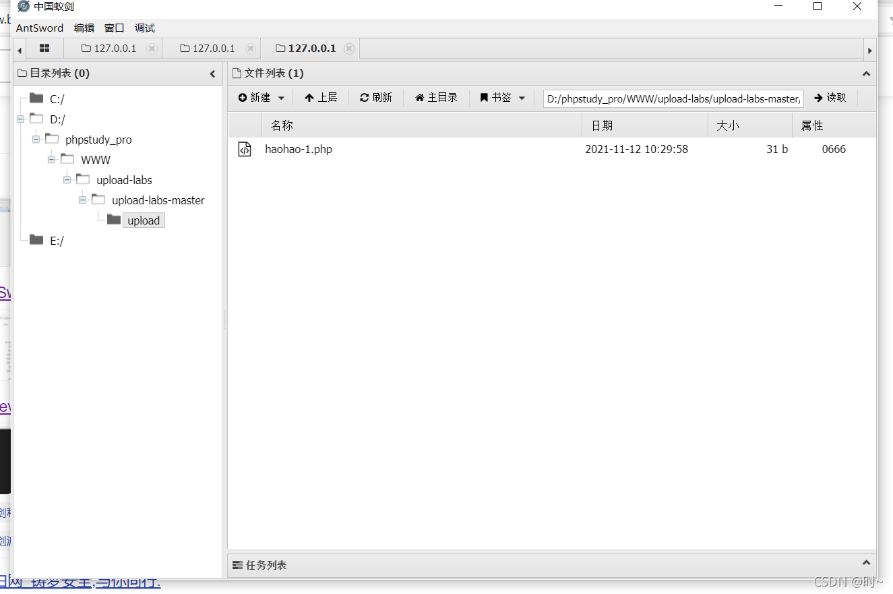Viewport: 893px width, 594px height.
Task: Click the haohao-1.php file icon
Action: pyautogui.click(x=245, y=149)
